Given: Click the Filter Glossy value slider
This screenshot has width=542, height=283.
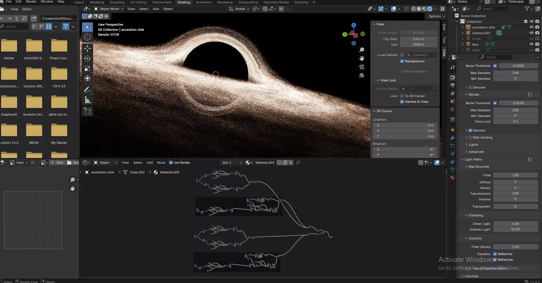Looking at the screenshot, I should (x=515, y=247).
